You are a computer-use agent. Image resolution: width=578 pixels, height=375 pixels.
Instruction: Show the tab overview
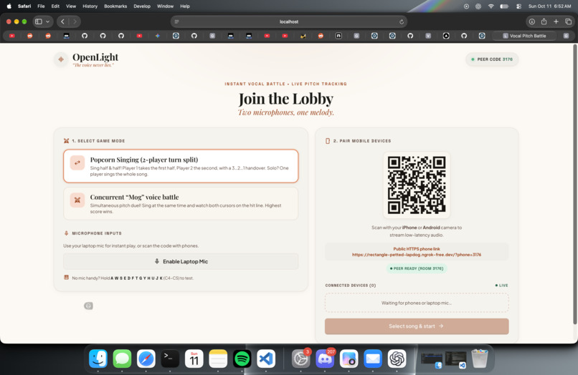click(568, 21)
